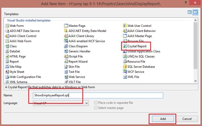Viewport: 202px width, 126px height.
Task: Select the LINQ to SQL Classes icon
Action: tap(125, 56)
